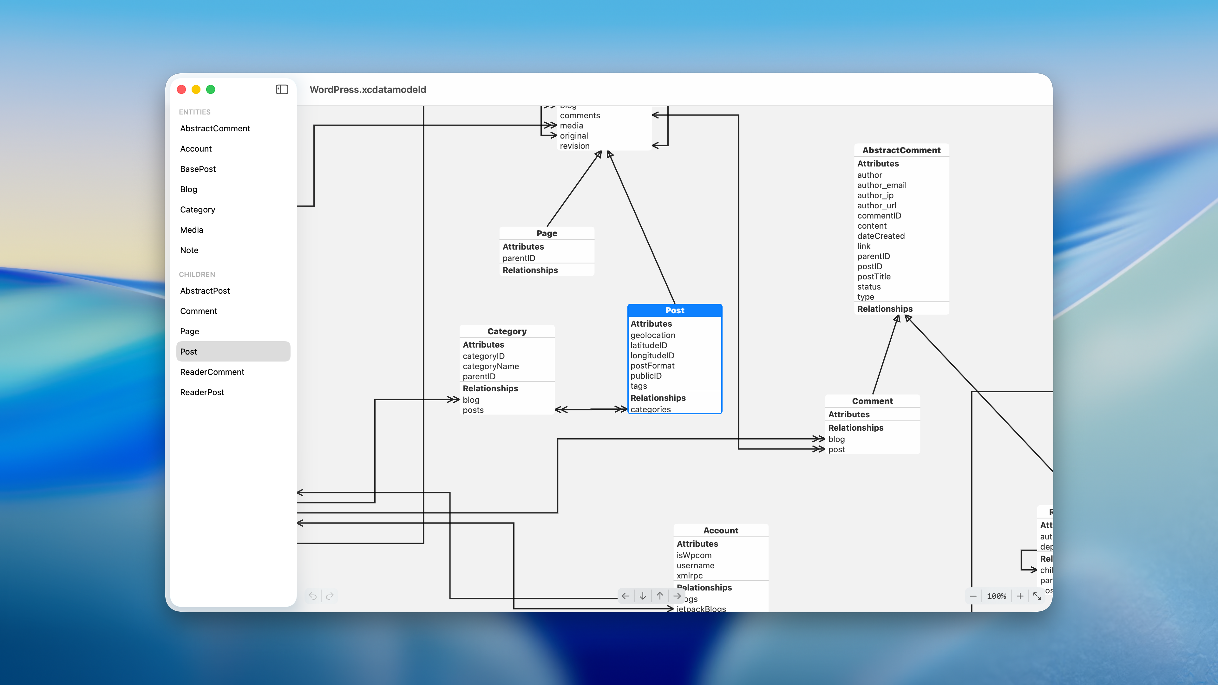Click the redo arrow icon
This screenshot has width=1218, height=685.
click(330, 596)
